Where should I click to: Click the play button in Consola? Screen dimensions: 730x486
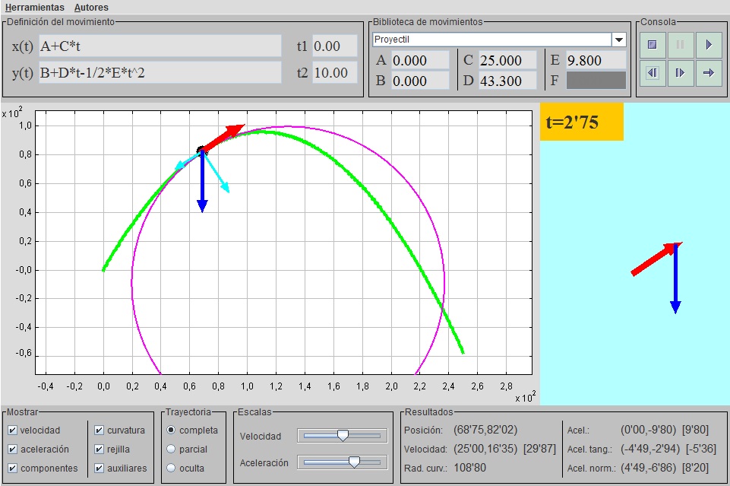click(709, 45)
